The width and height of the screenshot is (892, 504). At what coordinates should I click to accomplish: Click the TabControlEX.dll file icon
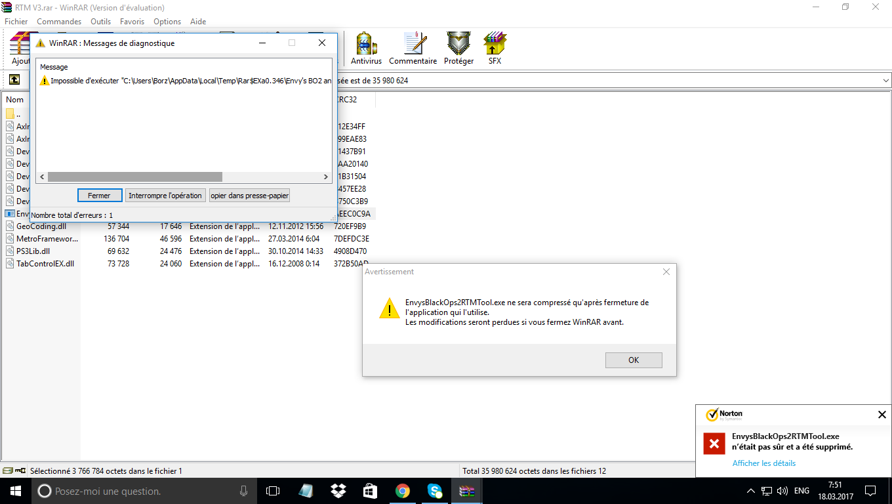click(x=10, y=263)
